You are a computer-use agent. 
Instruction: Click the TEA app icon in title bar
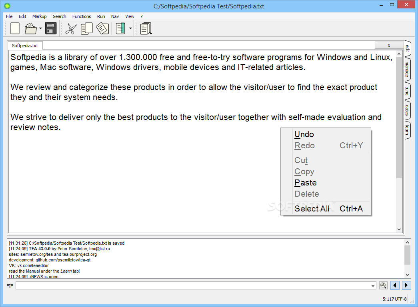[7, 6]
